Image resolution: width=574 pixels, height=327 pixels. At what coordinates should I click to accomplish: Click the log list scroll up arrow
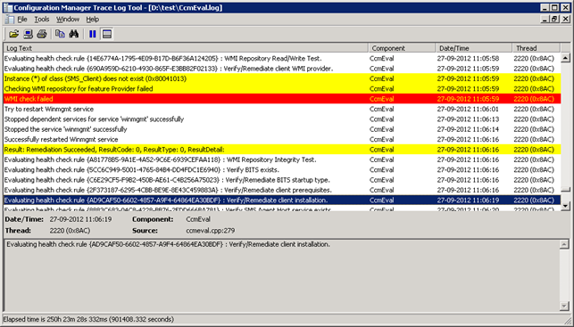pos(565,58)
